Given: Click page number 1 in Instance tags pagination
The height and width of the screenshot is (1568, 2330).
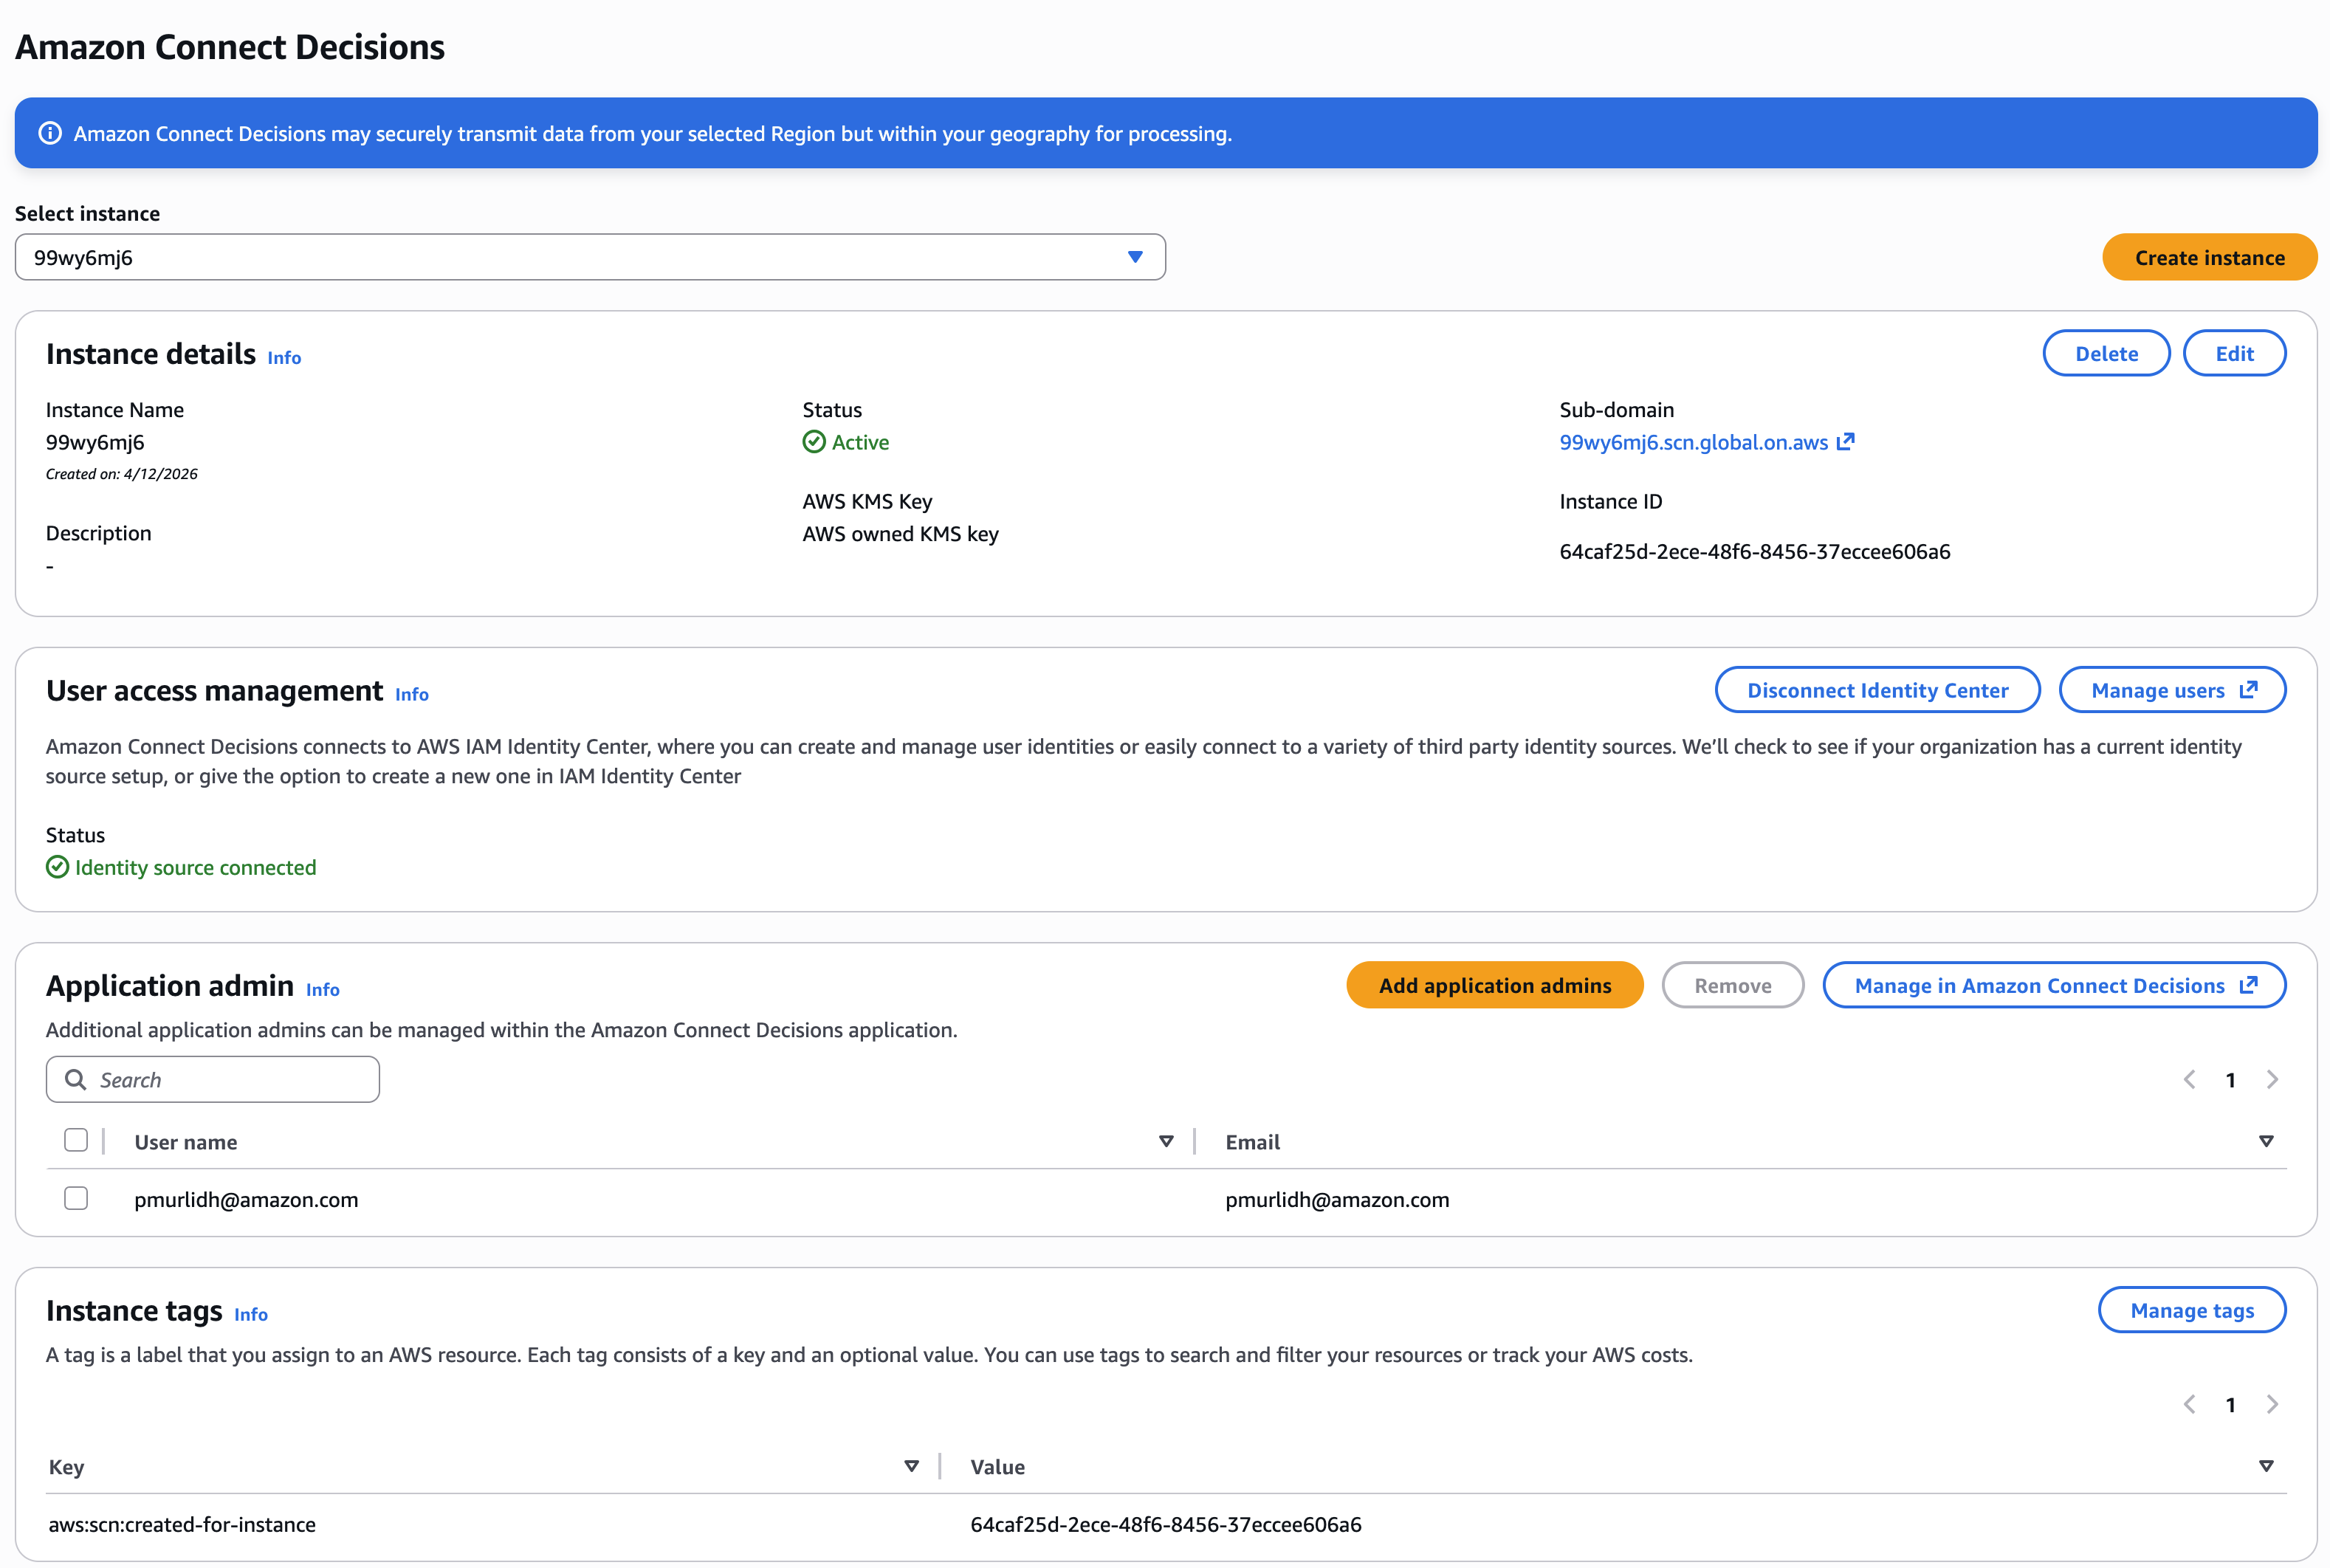Looking at the screenshot, I should [x=2230, y=1405].
